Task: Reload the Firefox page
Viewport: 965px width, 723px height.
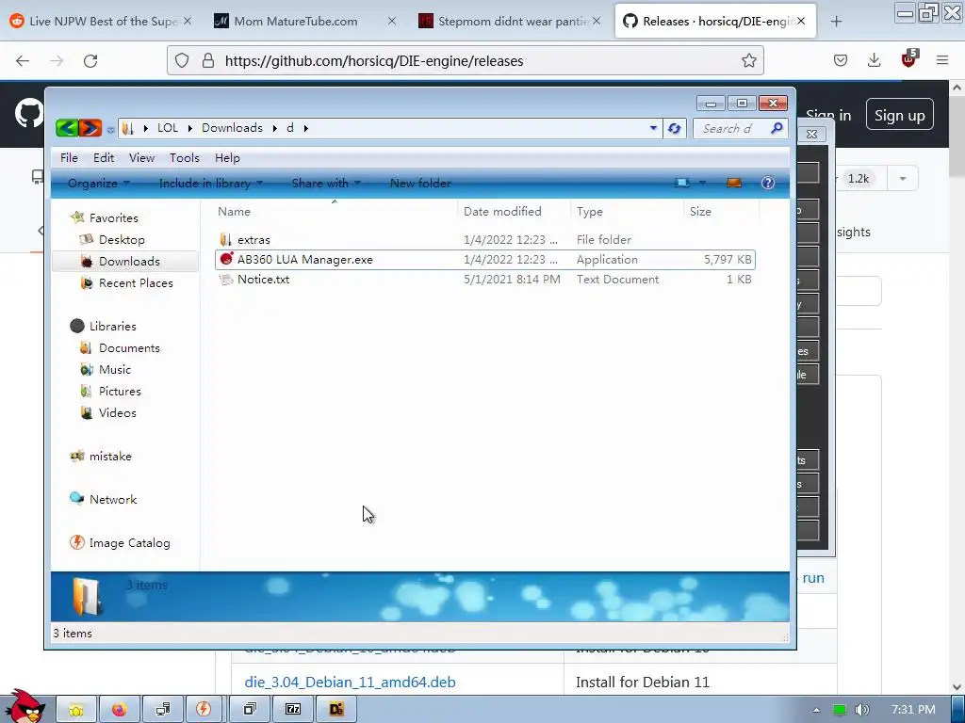Action: pyautogui.click(x=90, y=61)
